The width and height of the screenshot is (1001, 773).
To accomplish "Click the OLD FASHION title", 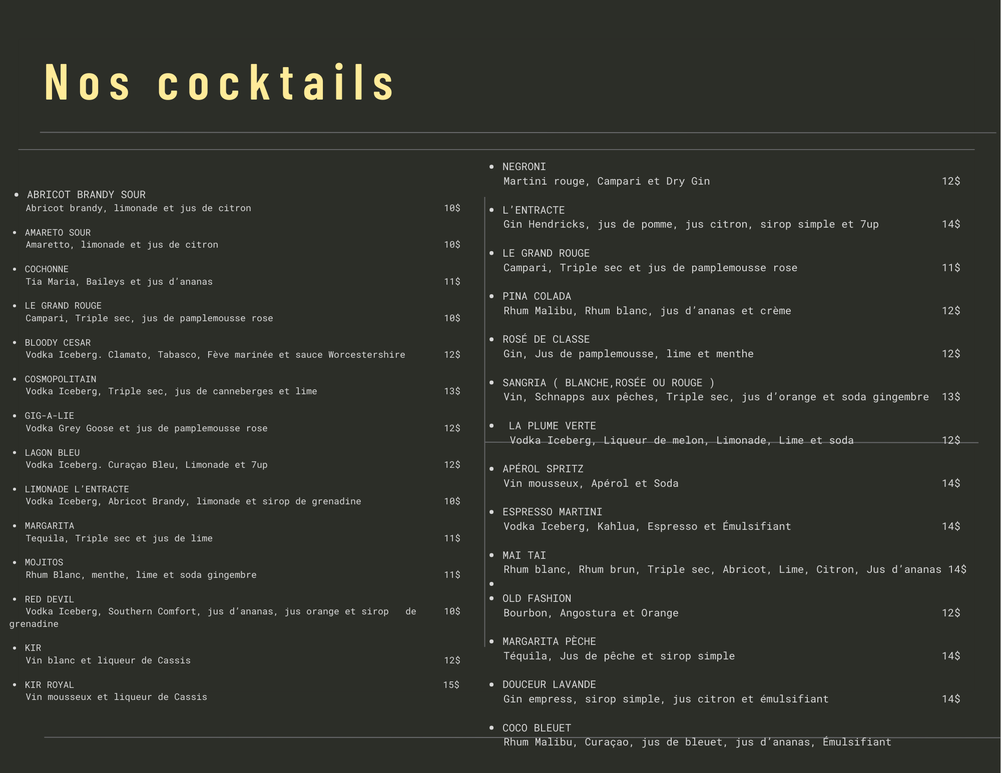I will pyautogui.click(x=537, y=598).
